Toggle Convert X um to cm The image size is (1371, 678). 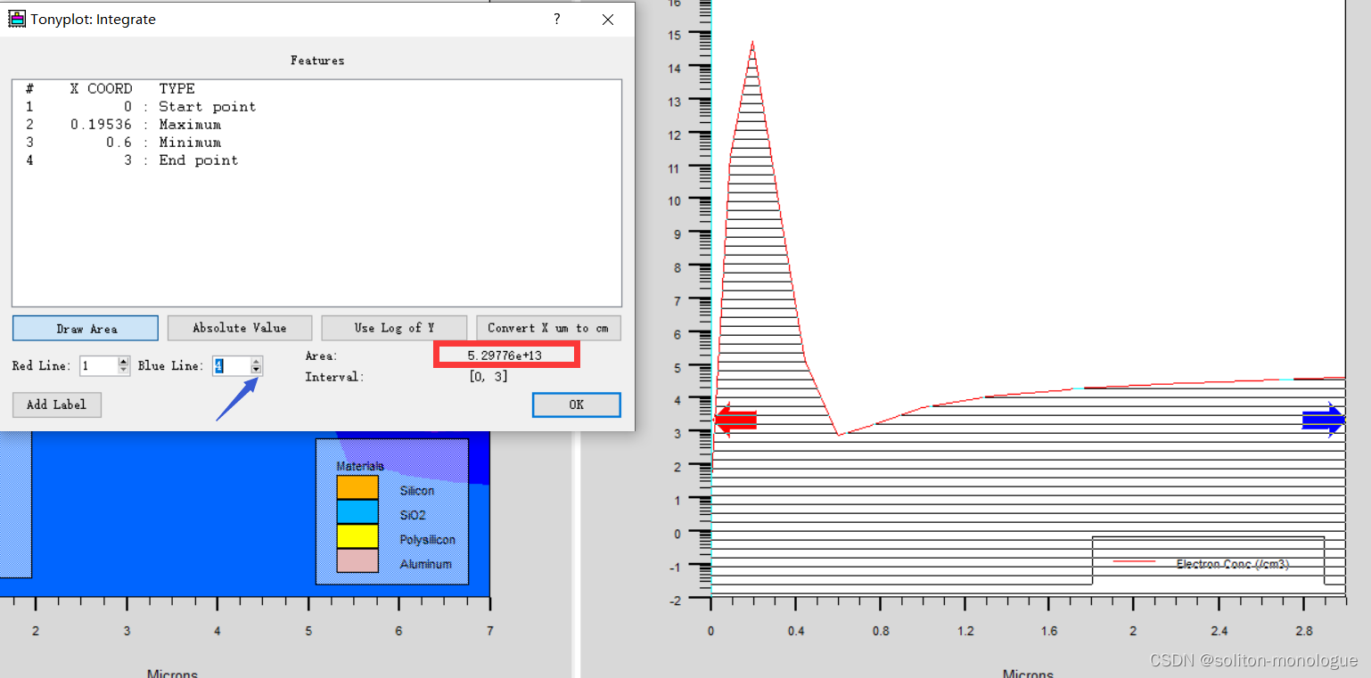click(x=548, y=328)
